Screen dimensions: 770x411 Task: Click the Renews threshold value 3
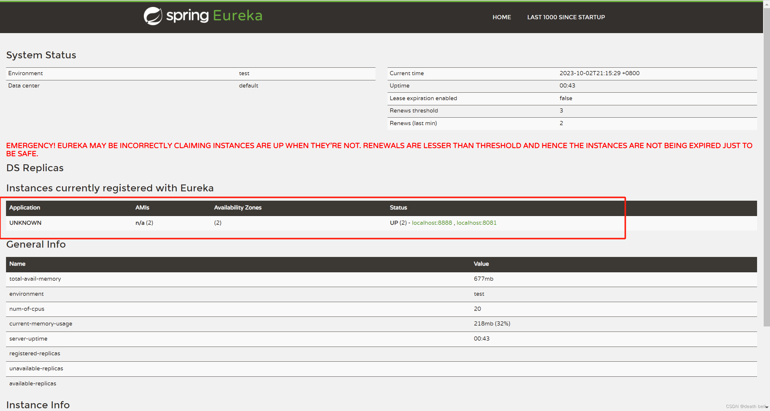561,110
